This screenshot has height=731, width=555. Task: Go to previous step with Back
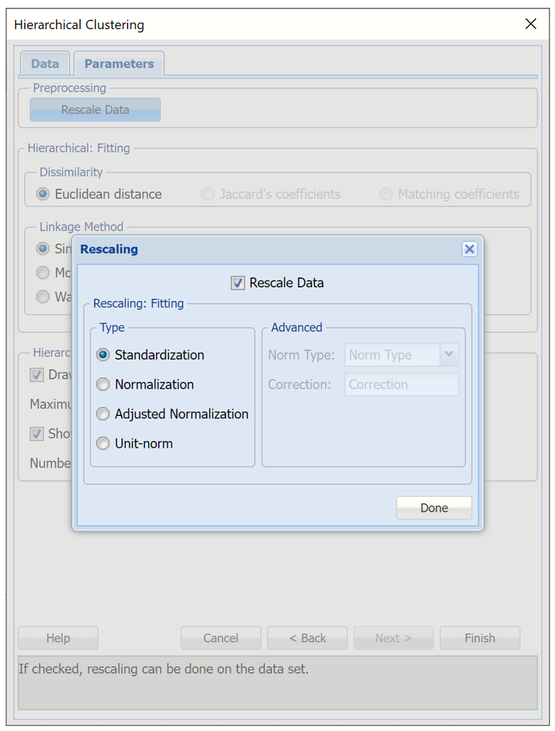click(307, 638)
